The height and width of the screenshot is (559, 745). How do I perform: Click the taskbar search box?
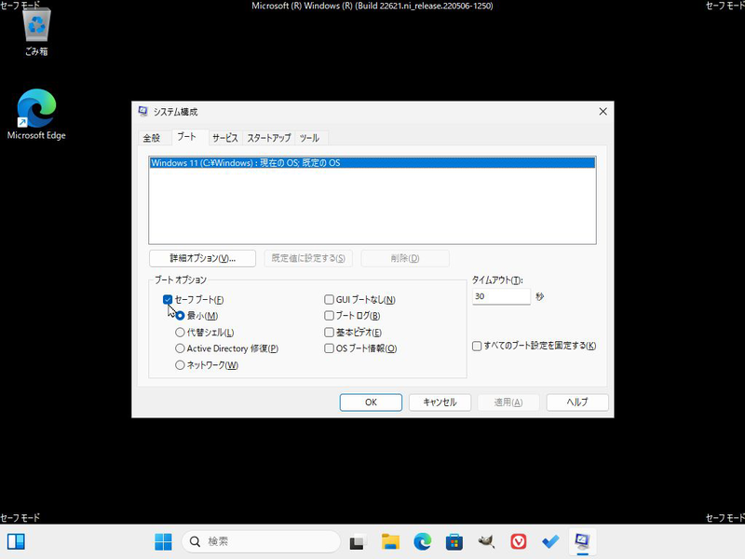[262, 541]
